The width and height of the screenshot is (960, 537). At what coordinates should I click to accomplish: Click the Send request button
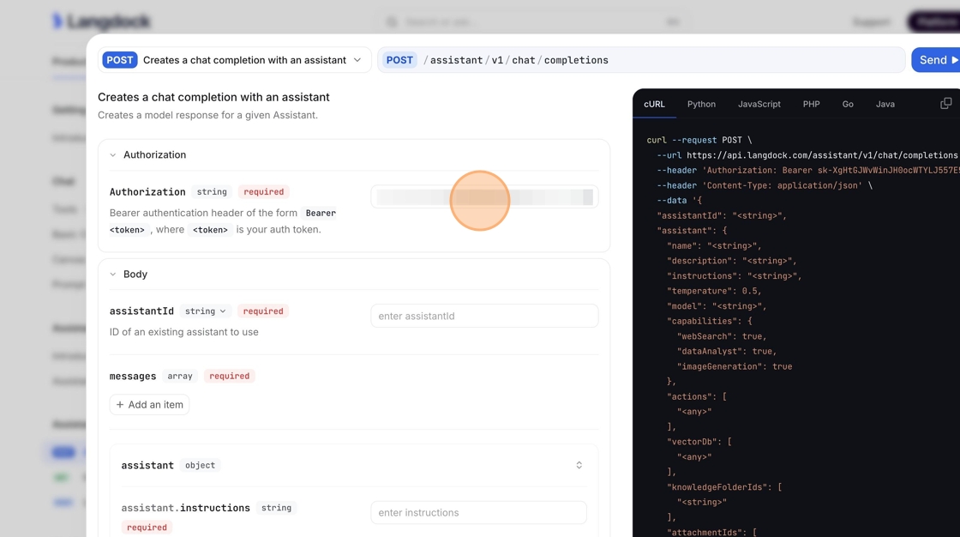(938, 60)
